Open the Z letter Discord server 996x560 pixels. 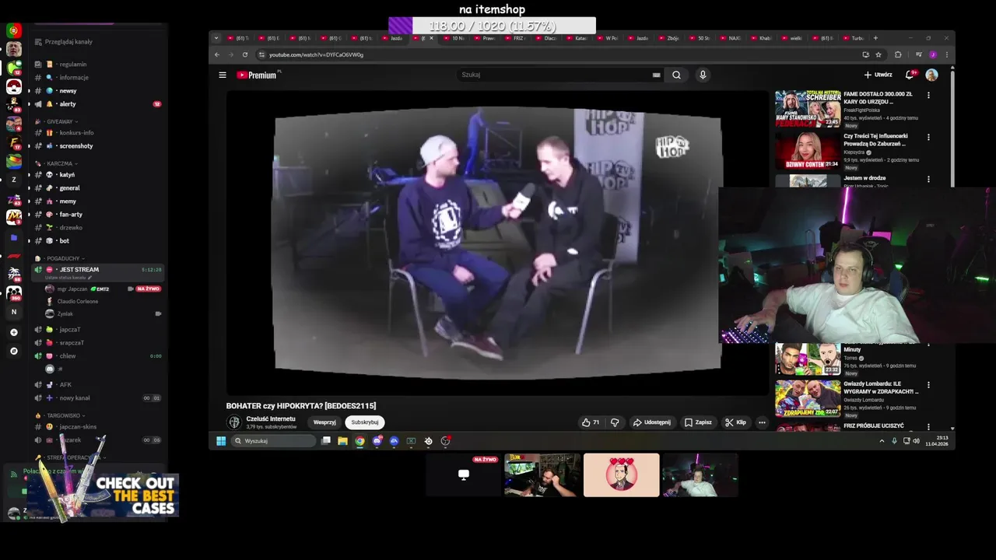pos(13,180)
